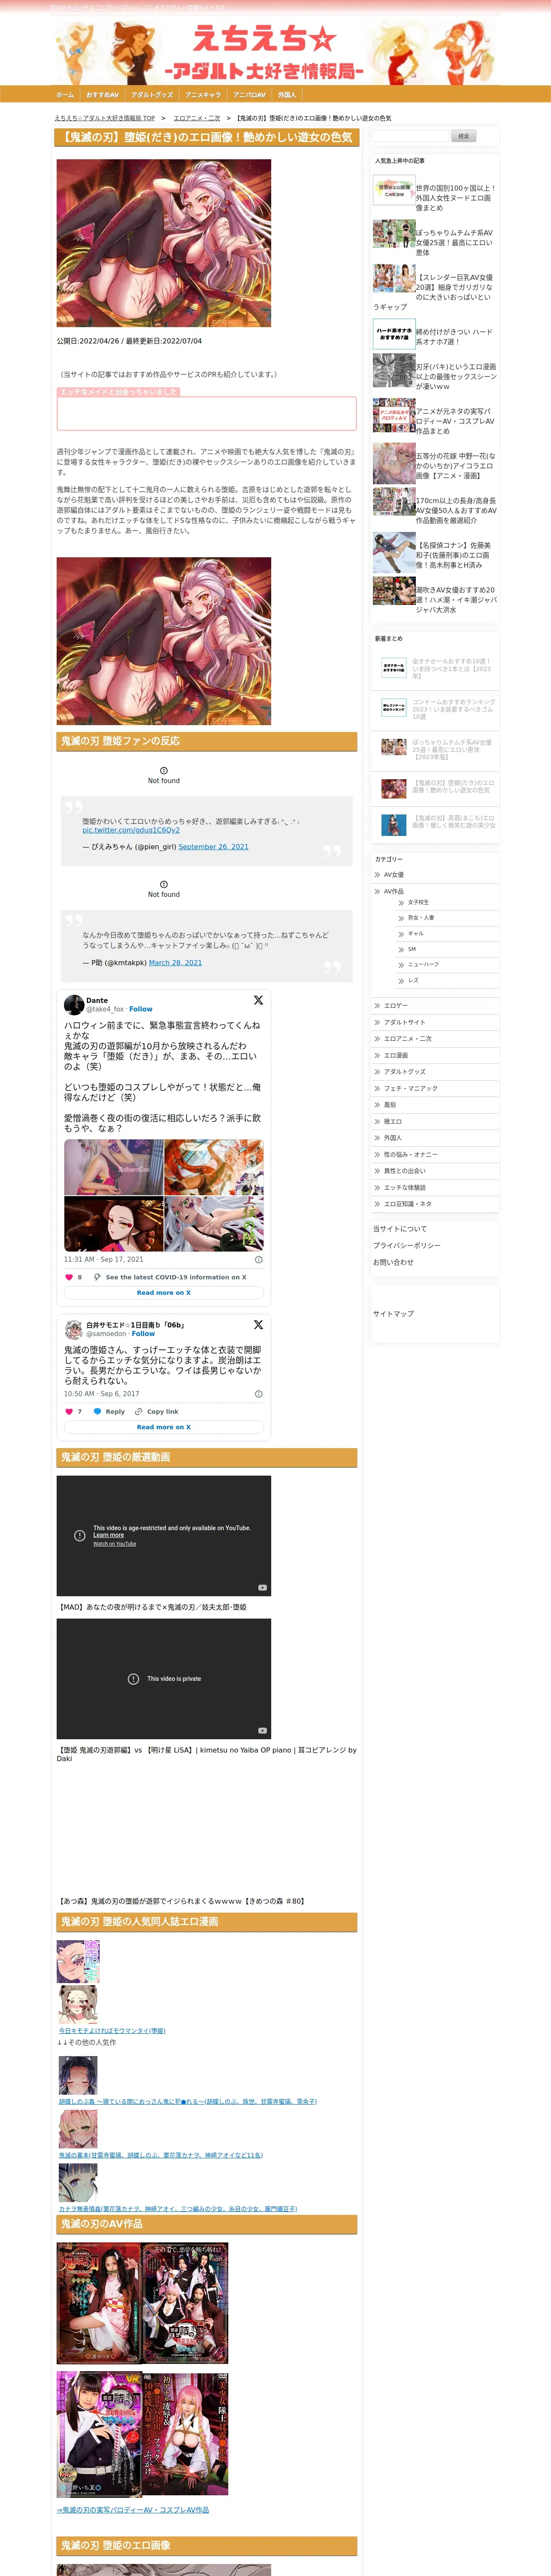Open 当サイトについて page link

[x=400, y=1229]
